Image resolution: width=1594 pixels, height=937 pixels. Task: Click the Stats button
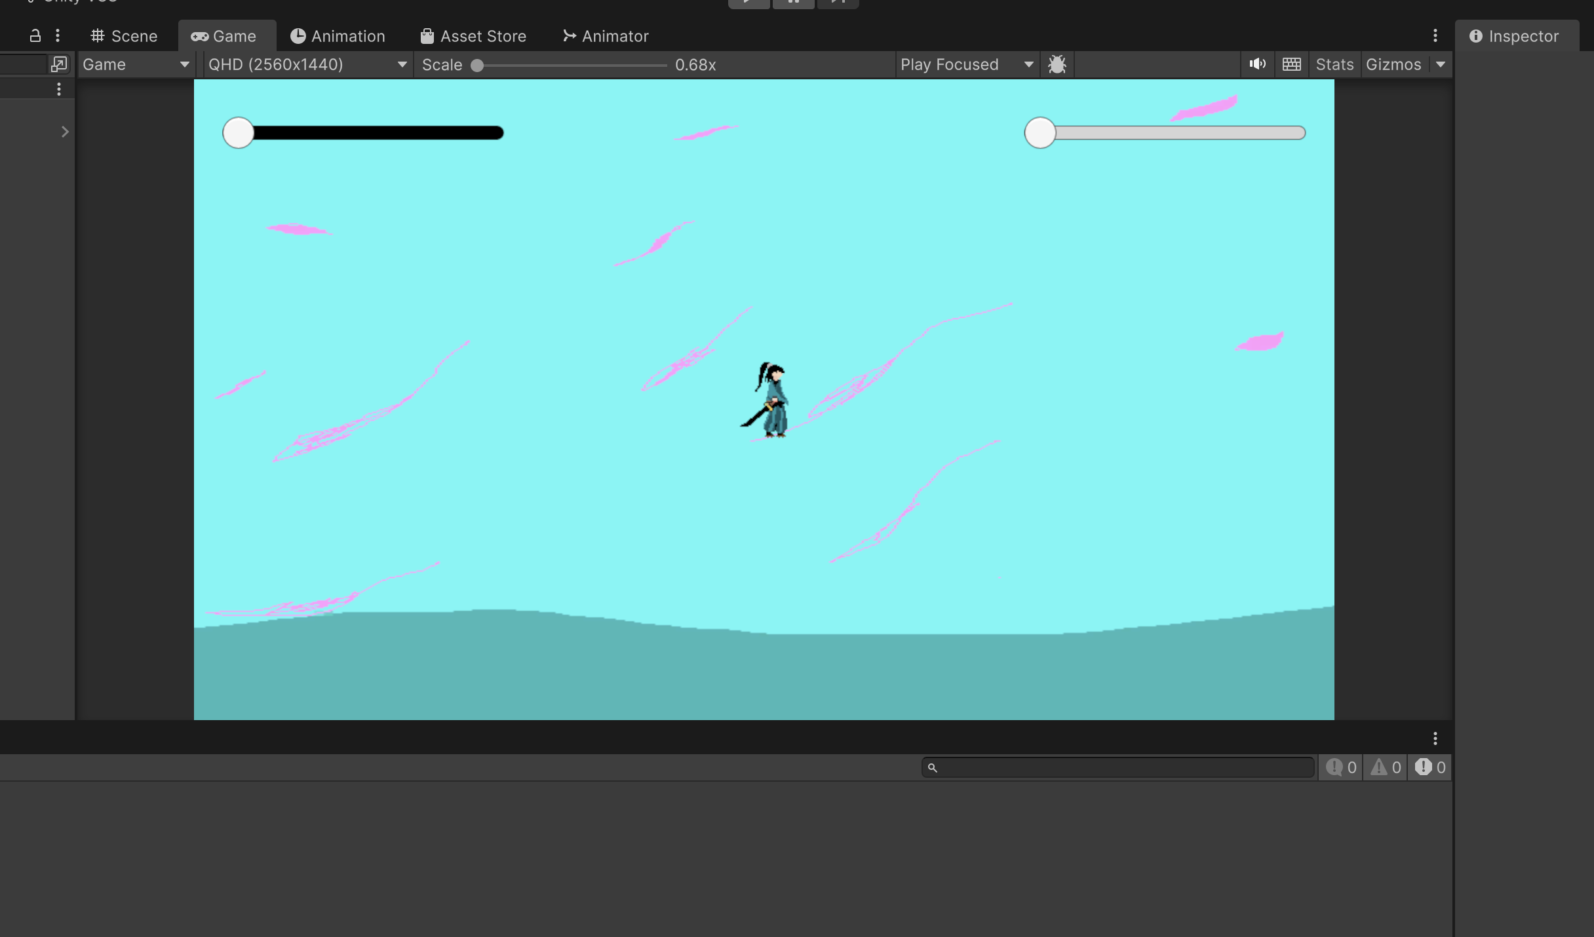(x=1334, y=64)
